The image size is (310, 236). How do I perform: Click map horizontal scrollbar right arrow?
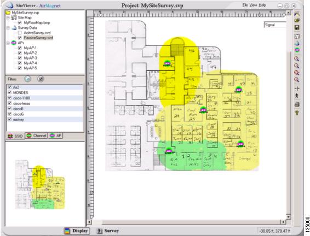pyautogui.click(x=283, y=222)
